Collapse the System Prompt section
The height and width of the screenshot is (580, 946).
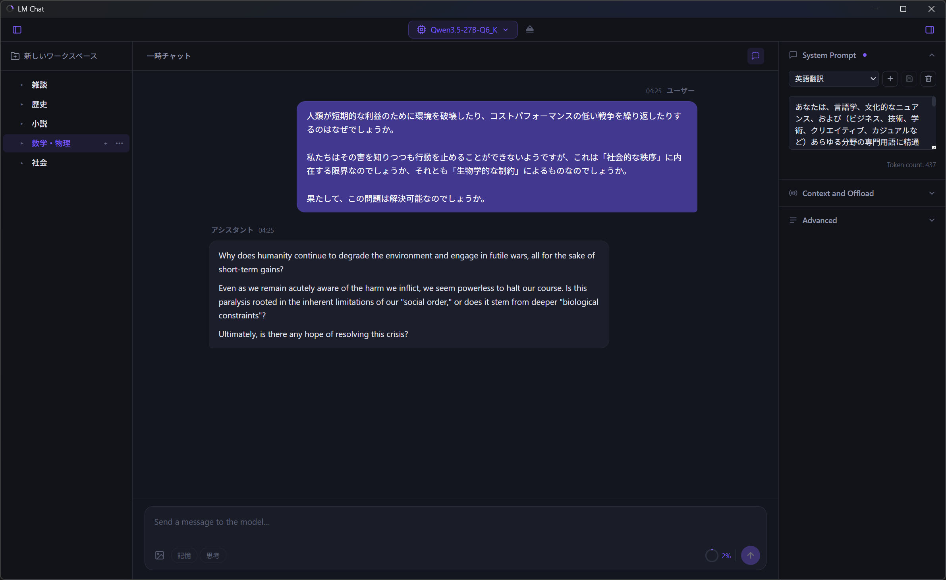(932, 55)
